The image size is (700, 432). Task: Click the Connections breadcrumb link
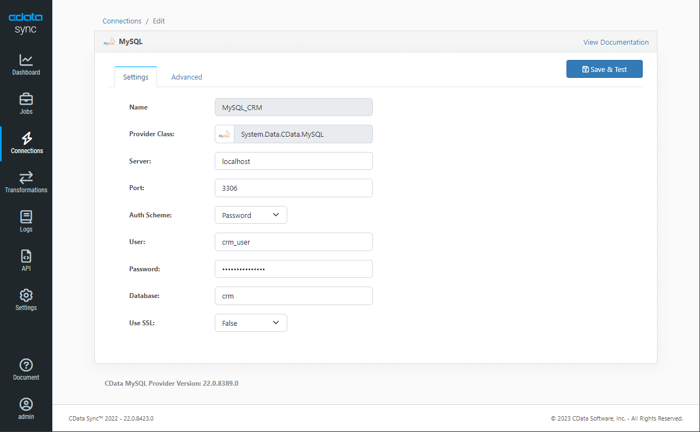[122, 21]
